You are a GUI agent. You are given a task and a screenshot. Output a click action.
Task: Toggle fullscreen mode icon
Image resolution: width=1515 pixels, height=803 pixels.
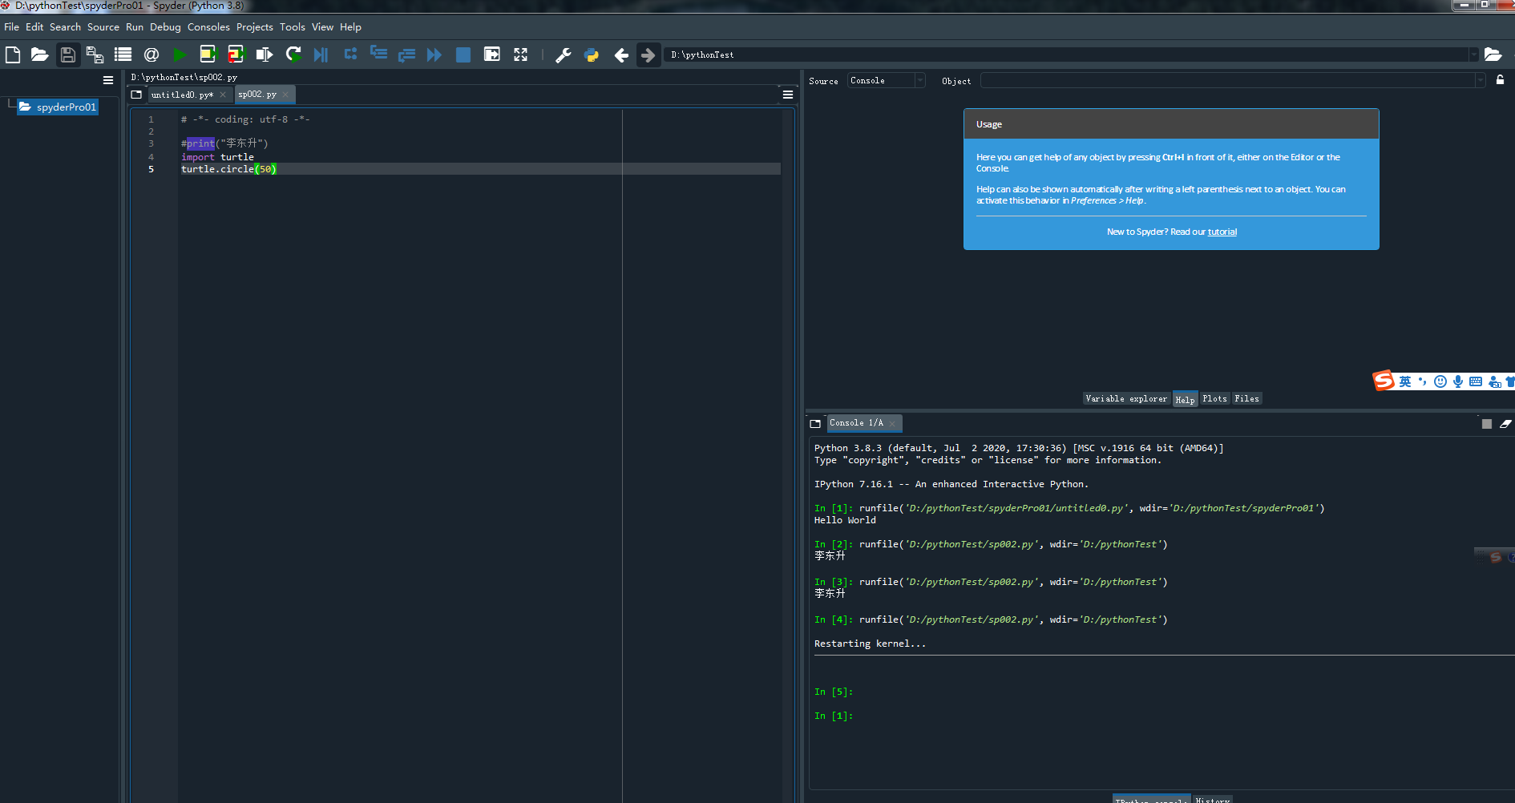[520, 54]
